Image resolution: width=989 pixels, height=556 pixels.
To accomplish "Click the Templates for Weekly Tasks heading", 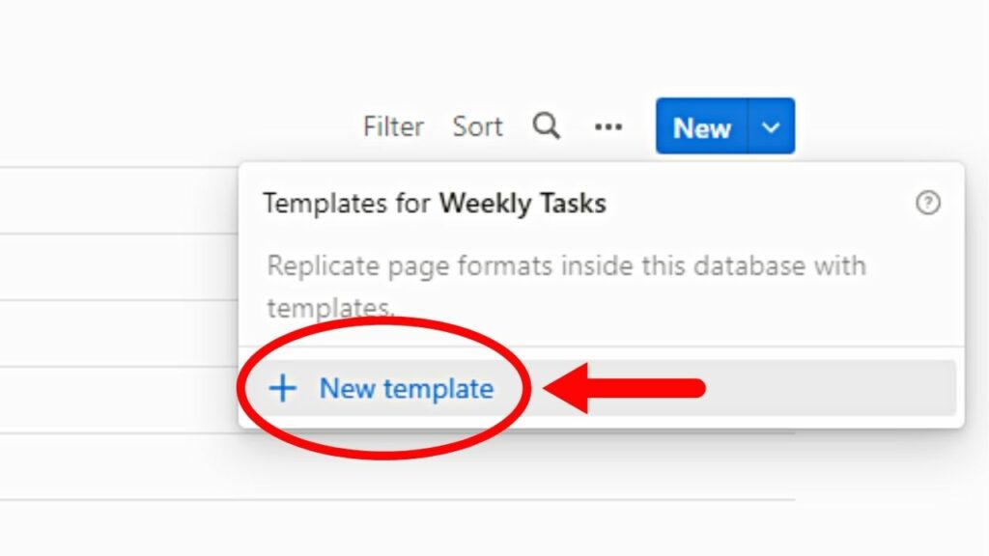I will pyautogui.click(x=436, y=204).
